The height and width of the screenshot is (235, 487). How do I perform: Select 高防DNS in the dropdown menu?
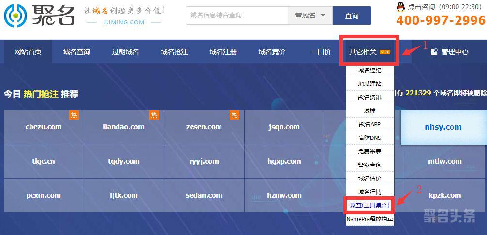click(369, 138)
